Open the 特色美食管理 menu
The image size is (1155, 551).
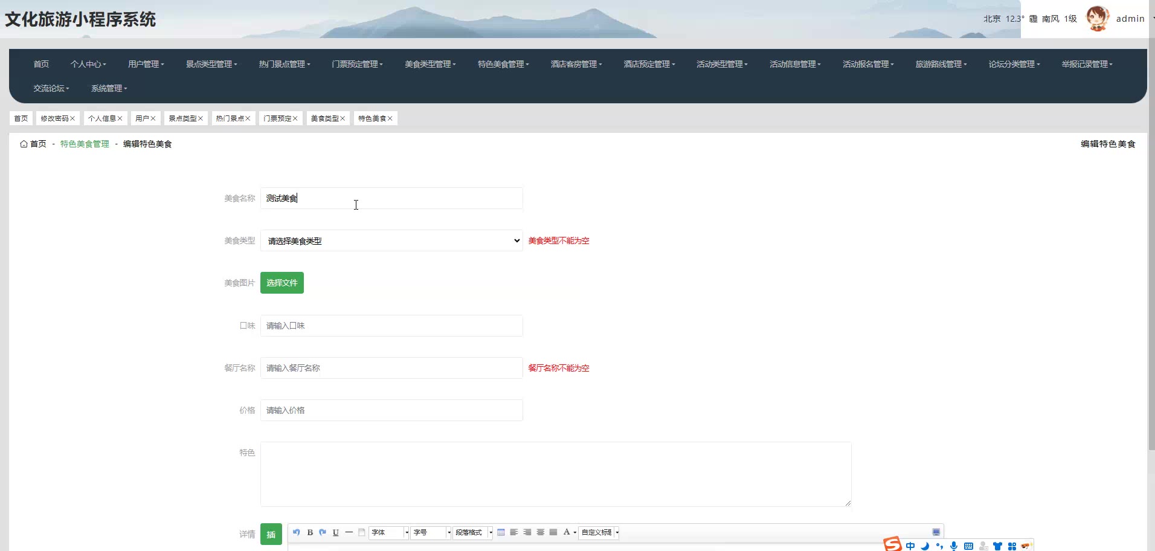click(x=503, y=64)
